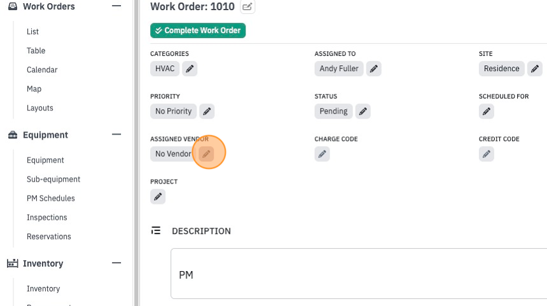Click Complete Work Order button
The width and height of the screenshot is (547, 306).
pos(198,30)
